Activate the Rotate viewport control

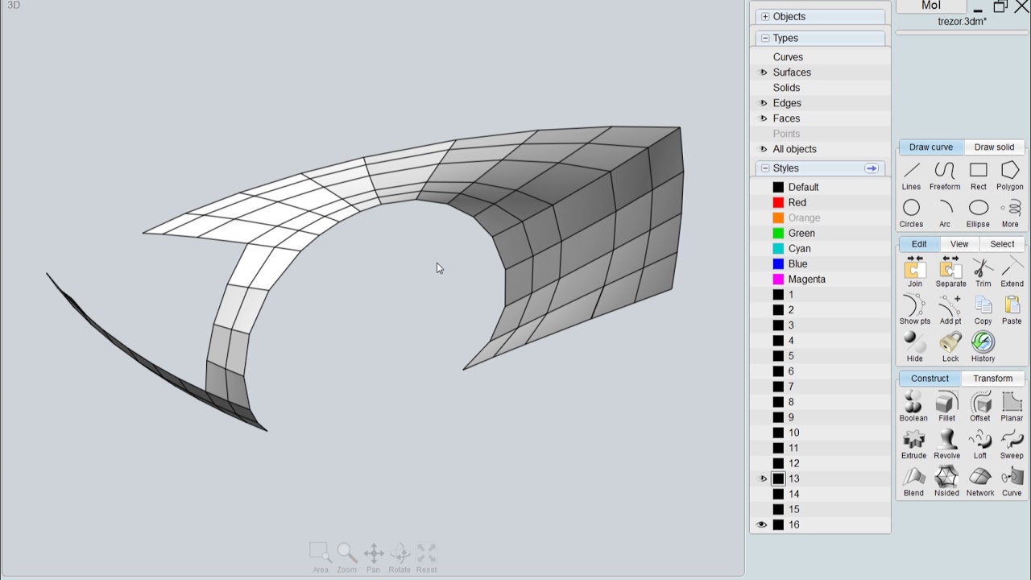(x=400, y=554)
